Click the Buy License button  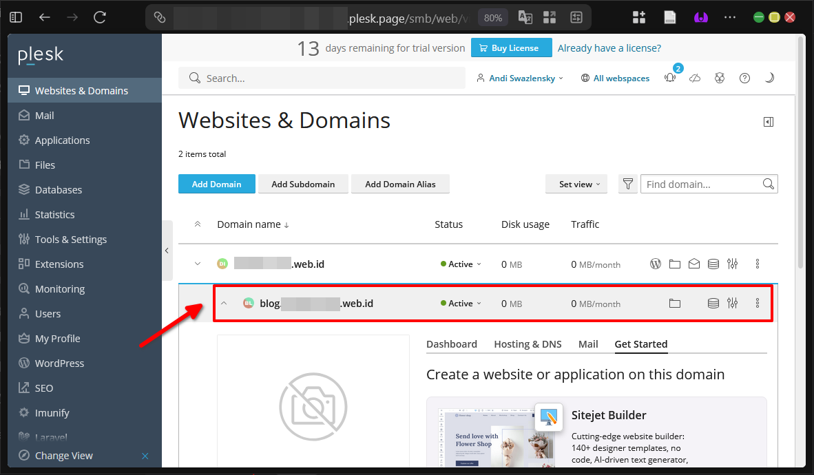(511, 47)
